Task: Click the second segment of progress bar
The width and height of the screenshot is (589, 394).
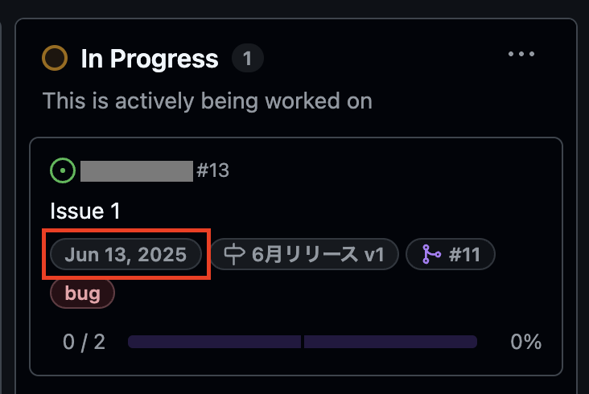Action: (x=391, y=342)
